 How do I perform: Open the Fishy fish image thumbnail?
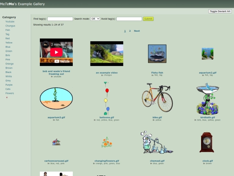[157, 53]
